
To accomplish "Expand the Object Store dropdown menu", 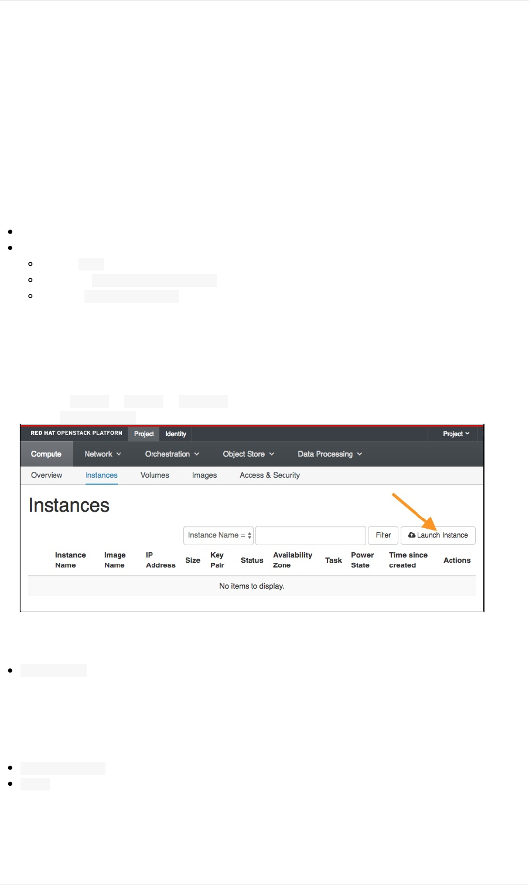I will click(248, 454).
